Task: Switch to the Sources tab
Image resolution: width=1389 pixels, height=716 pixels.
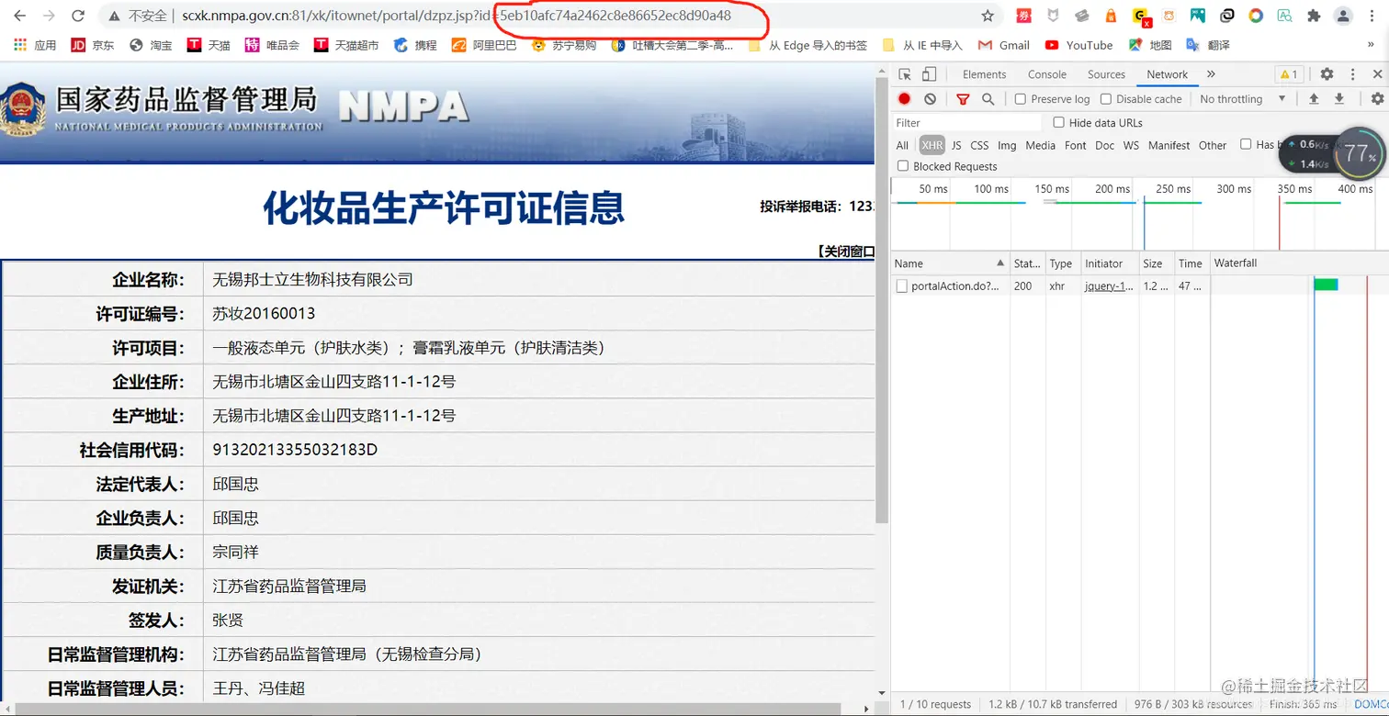Action: pyautogui.click(x=1106, y=74)
